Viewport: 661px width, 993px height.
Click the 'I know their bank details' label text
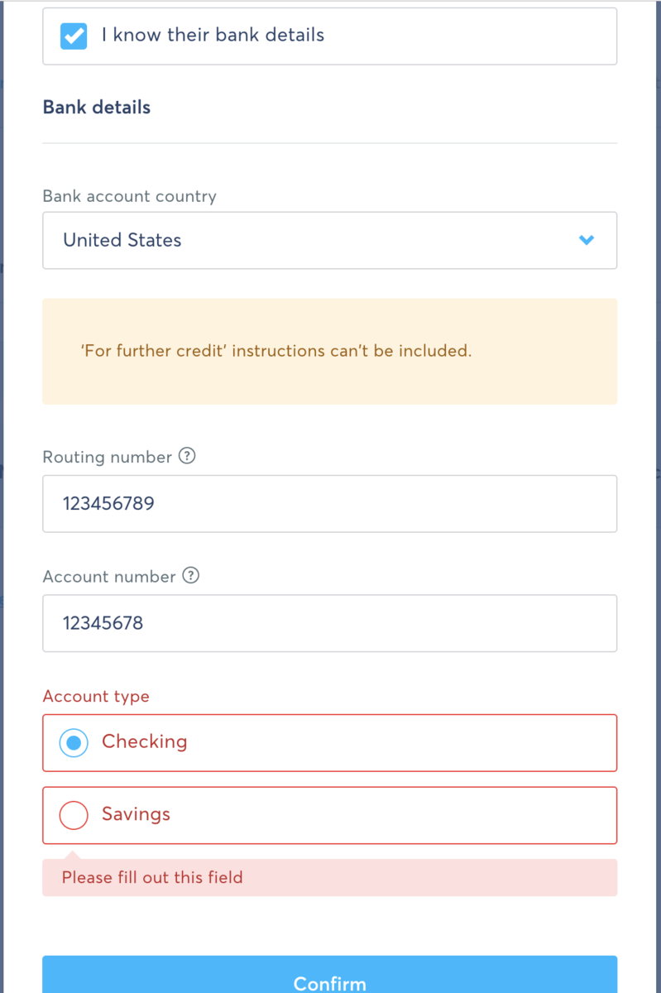click(x=213, y=36)
